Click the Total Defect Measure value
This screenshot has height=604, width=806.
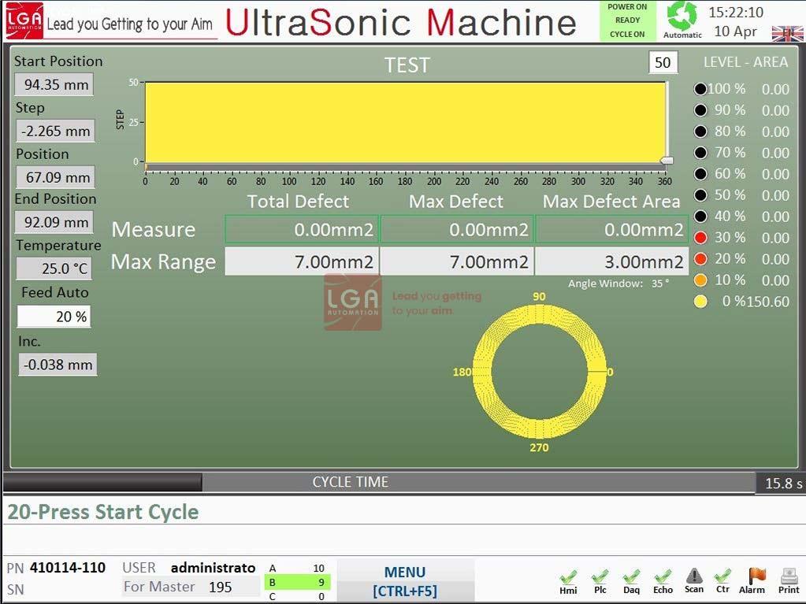point(302,229)
